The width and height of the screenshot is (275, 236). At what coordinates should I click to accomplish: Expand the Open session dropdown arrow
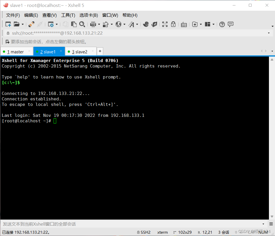point(22,25)
